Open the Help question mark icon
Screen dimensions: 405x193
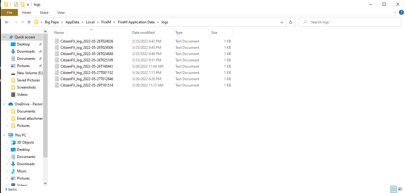coord(402,13)
